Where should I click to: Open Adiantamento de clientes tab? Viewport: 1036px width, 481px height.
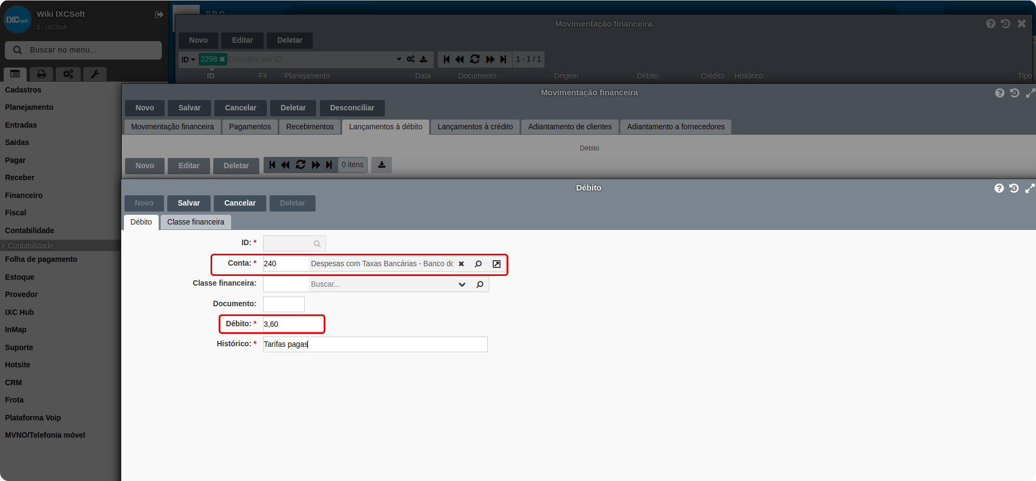coord(570,127)
